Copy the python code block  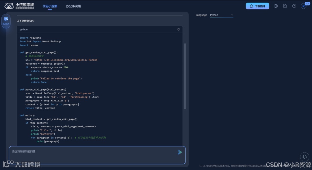pos(179,29)
